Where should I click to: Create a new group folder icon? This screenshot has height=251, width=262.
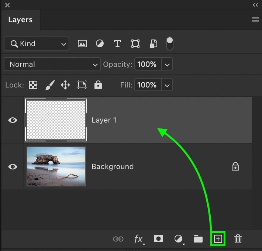pyautogui.click(x=198, y=239)
